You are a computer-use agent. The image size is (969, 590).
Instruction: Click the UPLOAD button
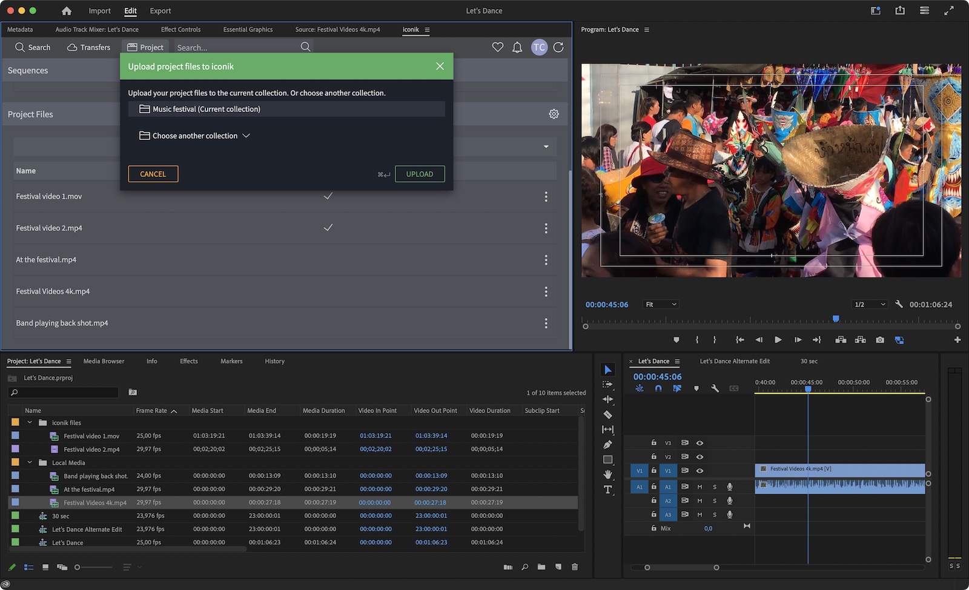pos(420,174)
